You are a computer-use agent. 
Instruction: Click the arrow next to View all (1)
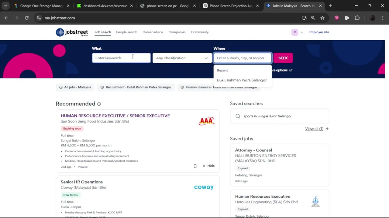[x=327, y=129]
